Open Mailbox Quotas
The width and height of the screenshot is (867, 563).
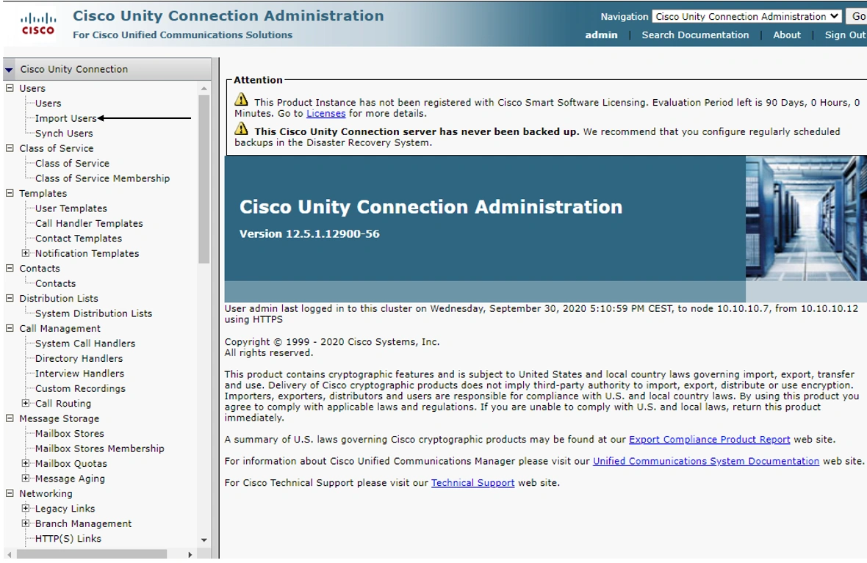click(71, 464)
